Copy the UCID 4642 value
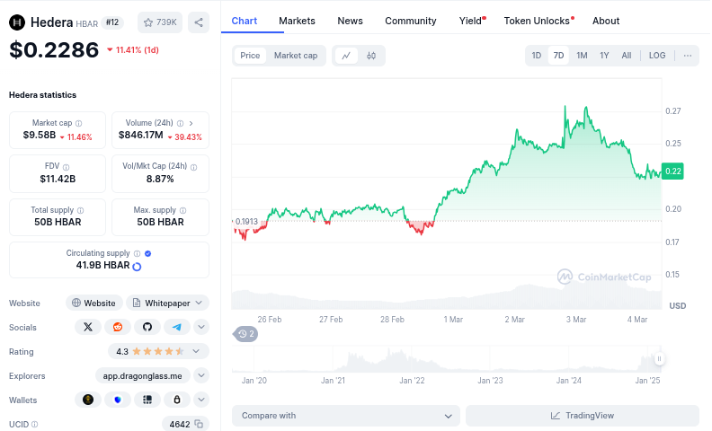The image size is (712, 431). click(x=199, y=424)
